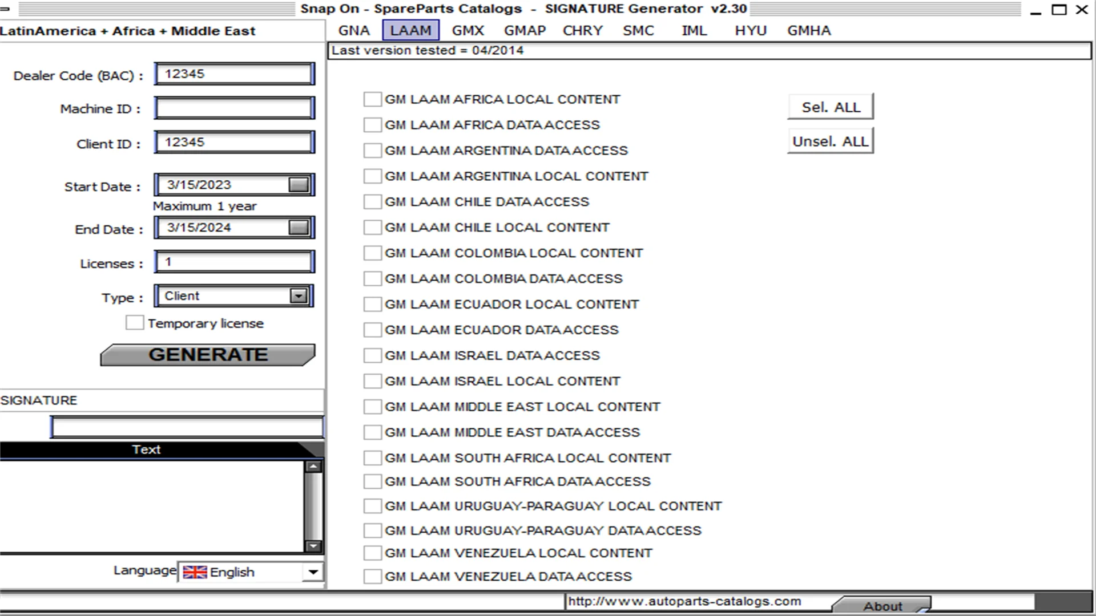1096x616 pixels.
Task: Tick GM LAAM CHILE LOCAL CONTENT
Action: coord(373,228)
